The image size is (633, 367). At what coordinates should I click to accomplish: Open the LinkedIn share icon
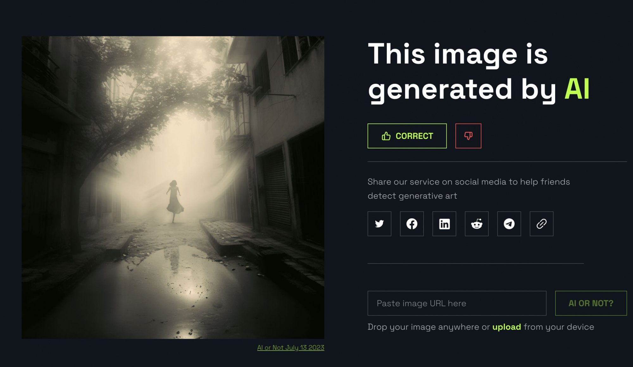point(444,224)
